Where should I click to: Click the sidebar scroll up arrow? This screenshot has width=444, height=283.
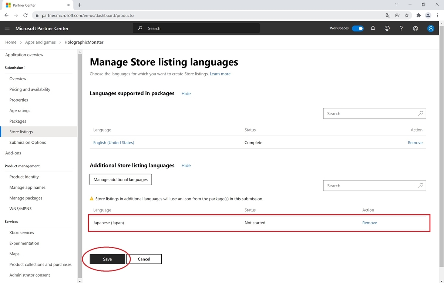click(80, 52)
